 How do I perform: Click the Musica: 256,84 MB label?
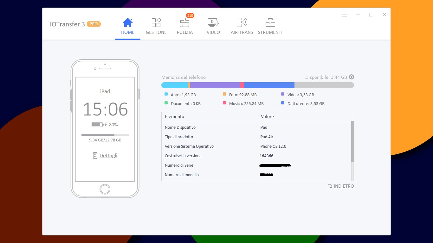(x=246, y=103)
